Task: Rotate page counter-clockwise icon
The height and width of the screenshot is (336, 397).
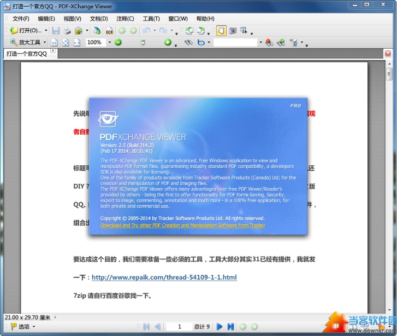Action: coord(189,31)
